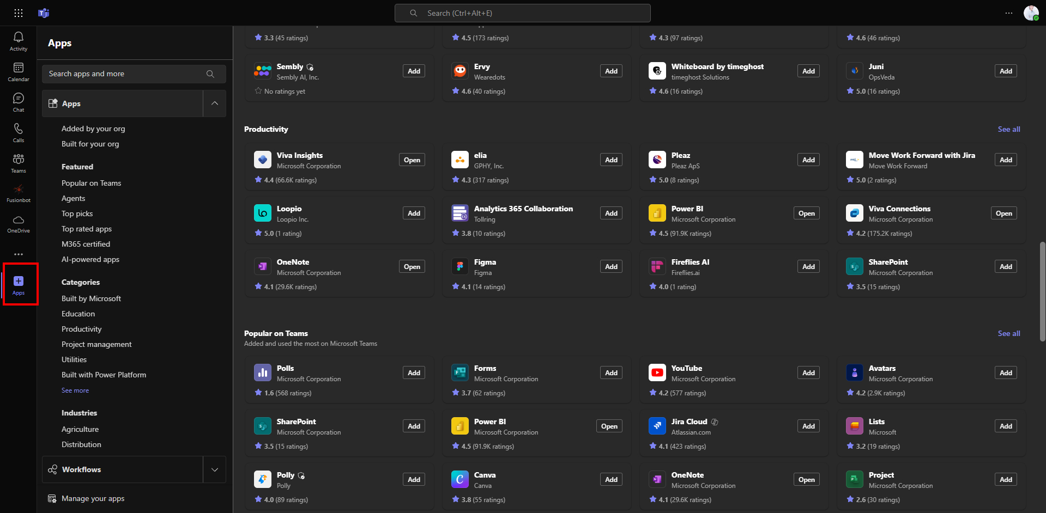Image resolution: width=1046 pixels, height=513 pixels.
Task: Click the vertical scrollbar thumb
Action: point(1042,291)
